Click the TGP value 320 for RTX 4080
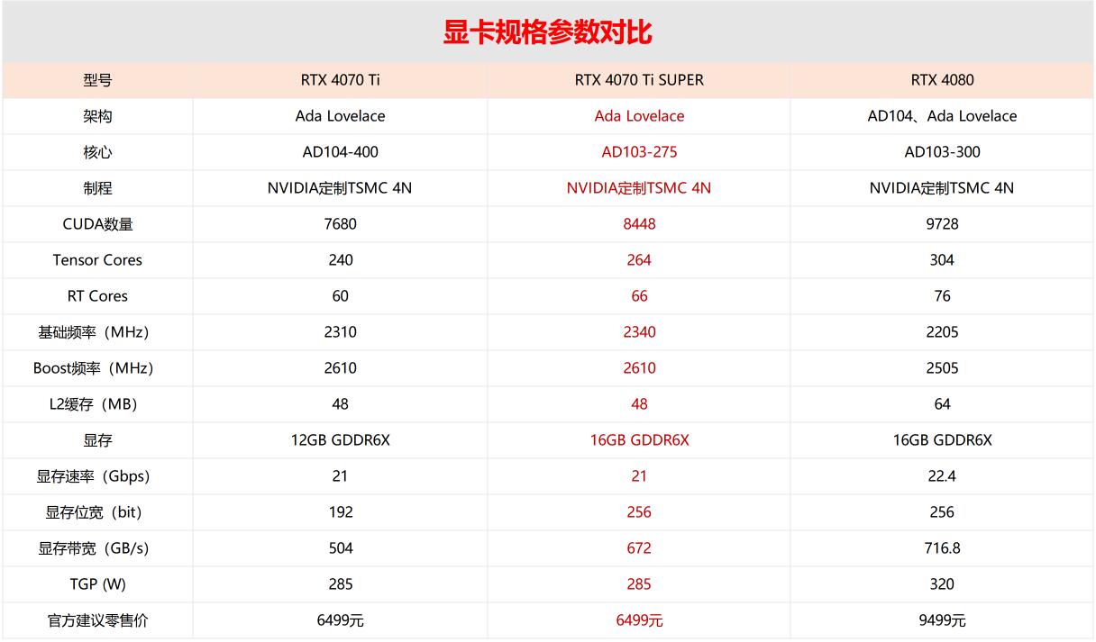The height and width of the screenshot is (642, 1096). click(x=942, y=584)
